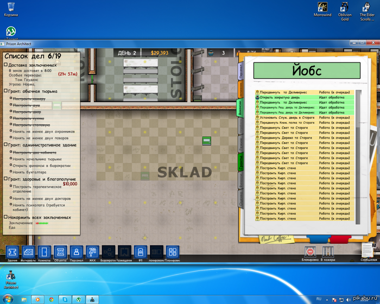Switch to the green Гранты side tab

pyautogui.click(x=240, y=162)
